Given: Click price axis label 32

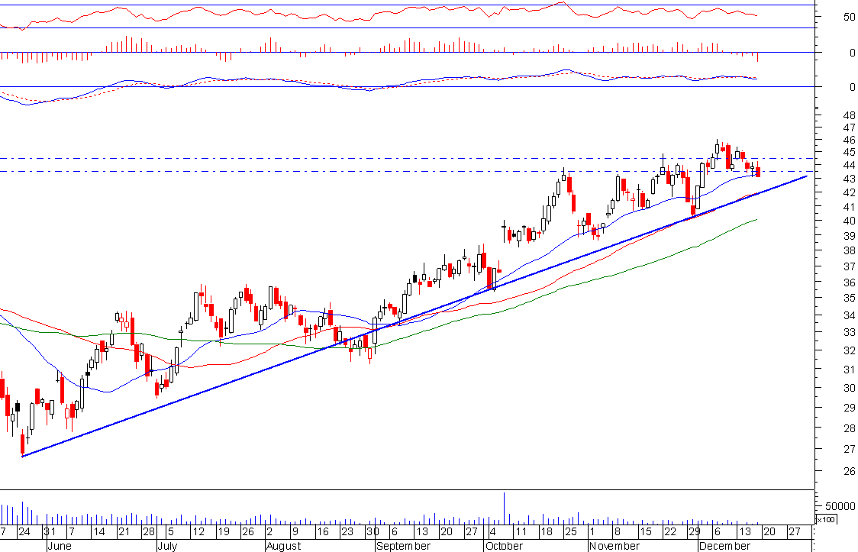Looking at the screenshot, I should (x=850, y=350).
